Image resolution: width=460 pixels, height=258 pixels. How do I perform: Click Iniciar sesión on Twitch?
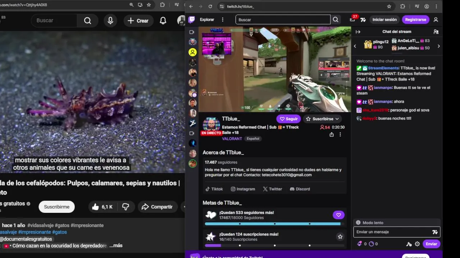[385, 20]
